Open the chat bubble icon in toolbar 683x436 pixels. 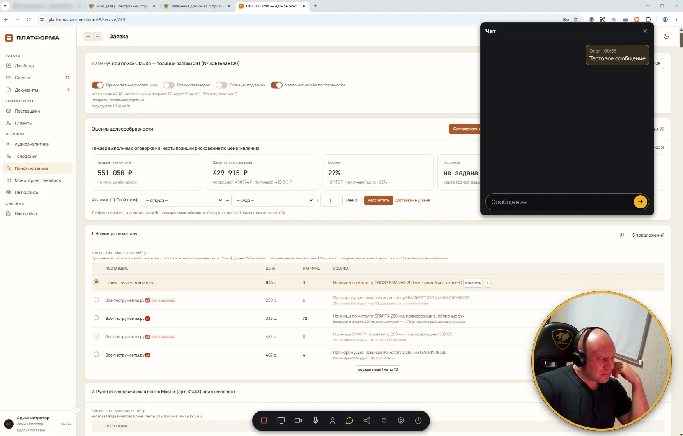pyautogui.click(x=350, y=420)
